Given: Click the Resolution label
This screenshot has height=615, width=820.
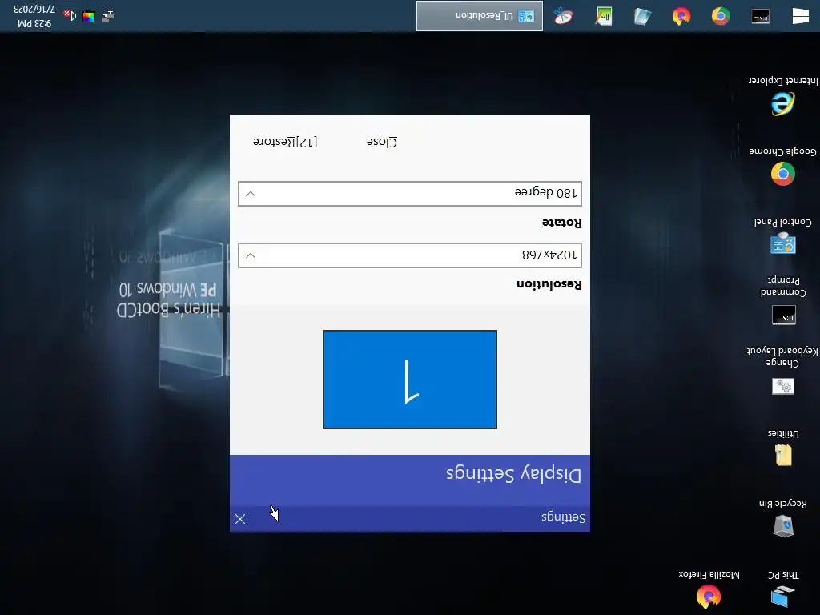Looking at the screenshot, I should pos(549,284).
